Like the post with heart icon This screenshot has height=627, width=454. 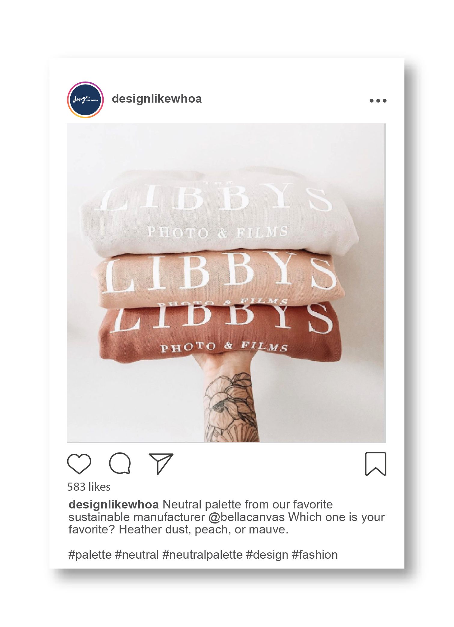point(79,464)
